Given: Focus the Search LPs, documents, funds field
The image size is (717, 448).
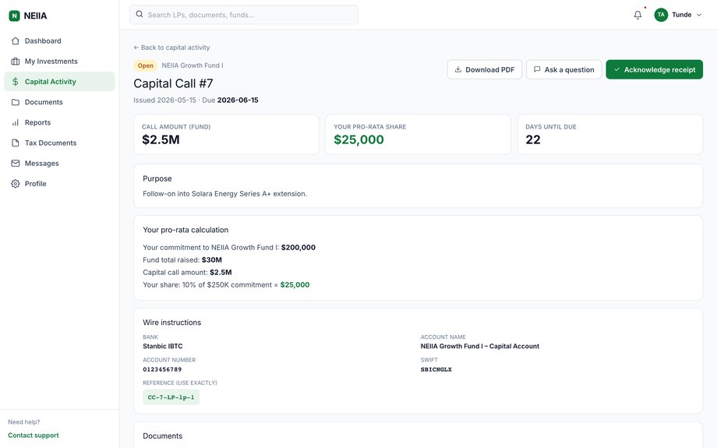Looking at the screenshot, I should point(244,15).
